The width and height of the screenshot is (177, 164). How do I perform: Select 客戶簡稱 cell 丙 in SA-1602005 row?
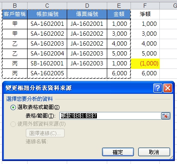click(x=15, y=74)
